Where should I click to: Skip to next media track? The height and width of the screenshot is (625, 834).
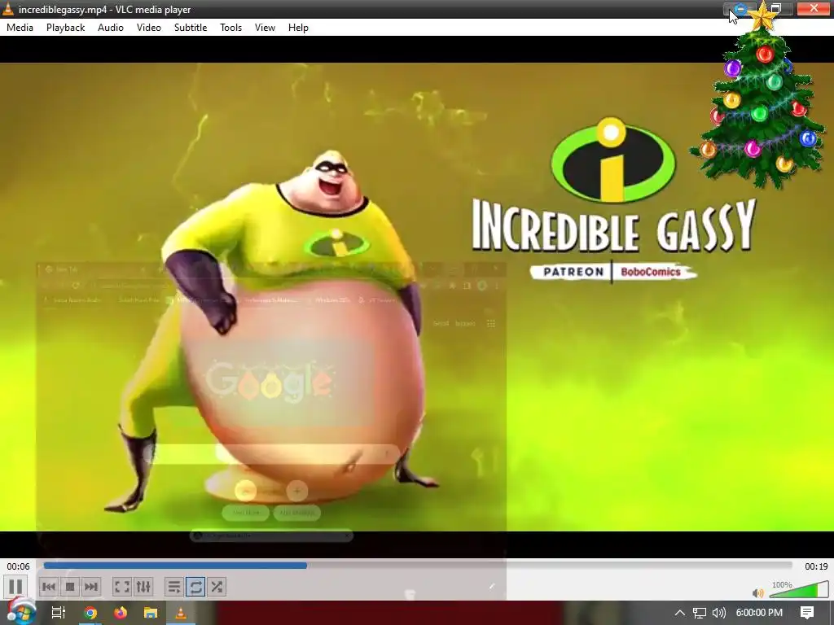[x=91, y=587]
